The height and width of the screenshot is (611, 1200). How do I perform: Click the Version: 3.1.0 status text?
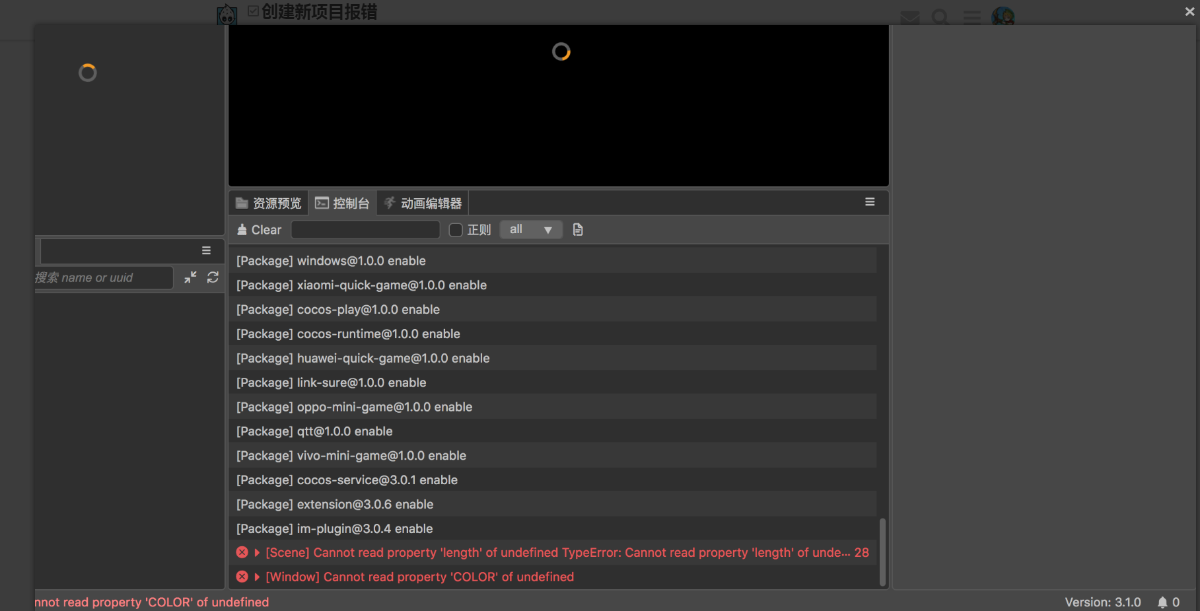pyautogui.click(x=1103, y=602)
